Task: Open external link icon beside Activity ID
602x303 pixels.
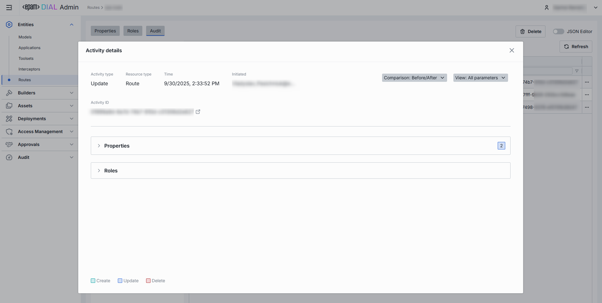Action: pyautogui.click(x=198, y=112)
